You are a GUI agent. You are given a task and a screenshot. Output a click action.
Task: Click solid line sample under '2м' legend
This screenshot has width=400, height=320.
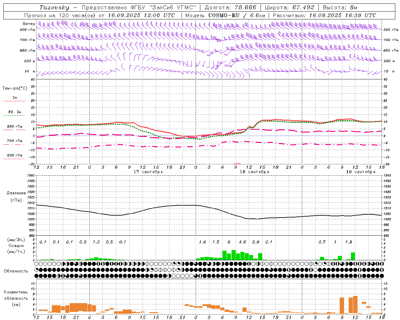[15, 101]
